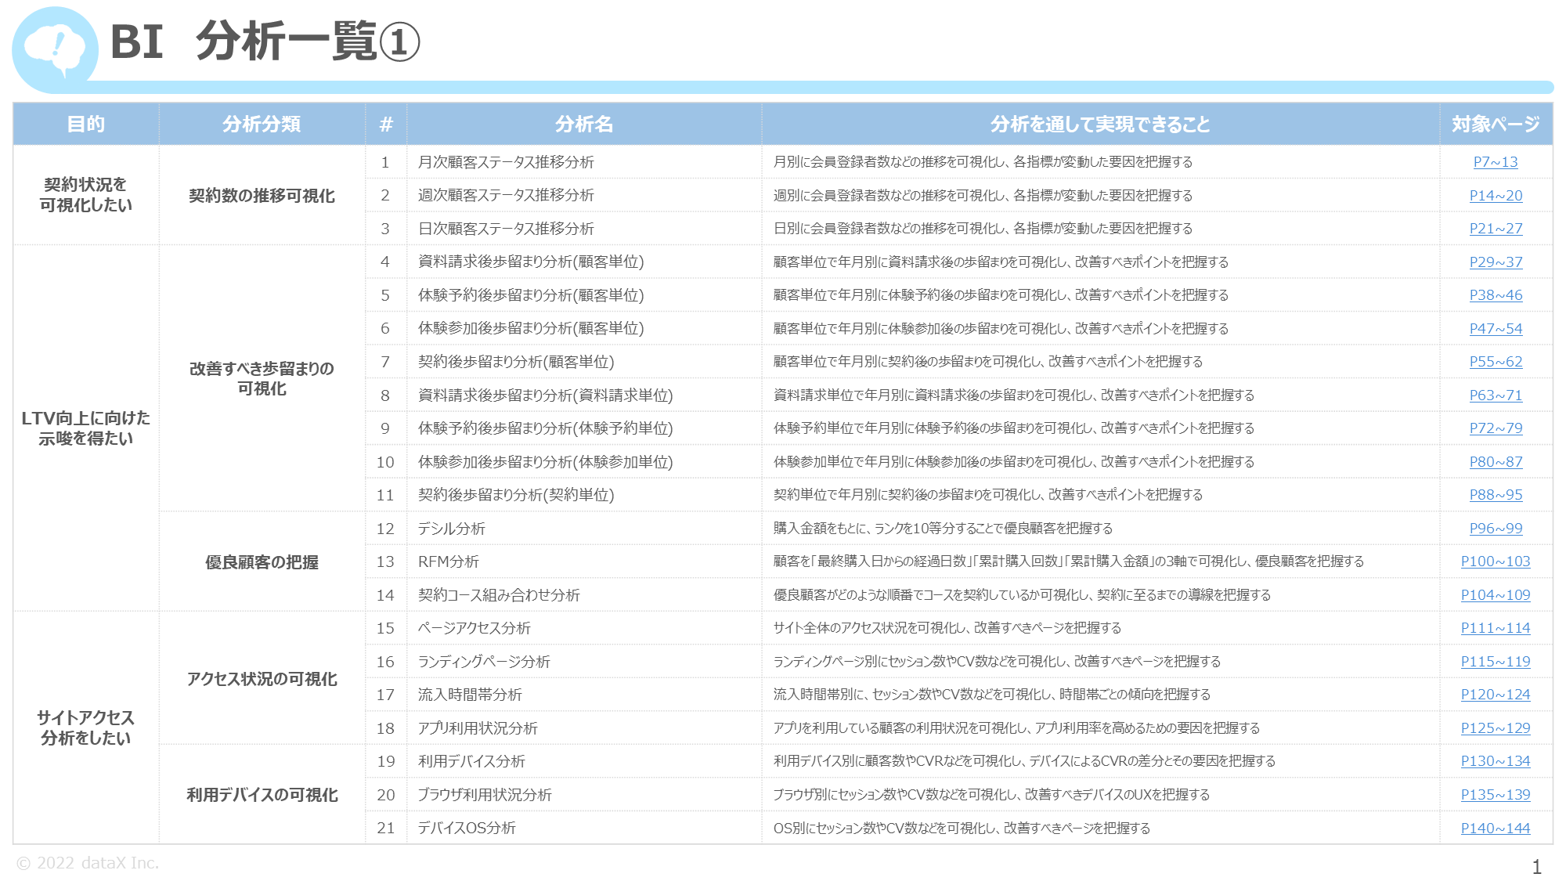Follow the P80~87 page link
The image size is (1566, 881).
pos(1496,462)
